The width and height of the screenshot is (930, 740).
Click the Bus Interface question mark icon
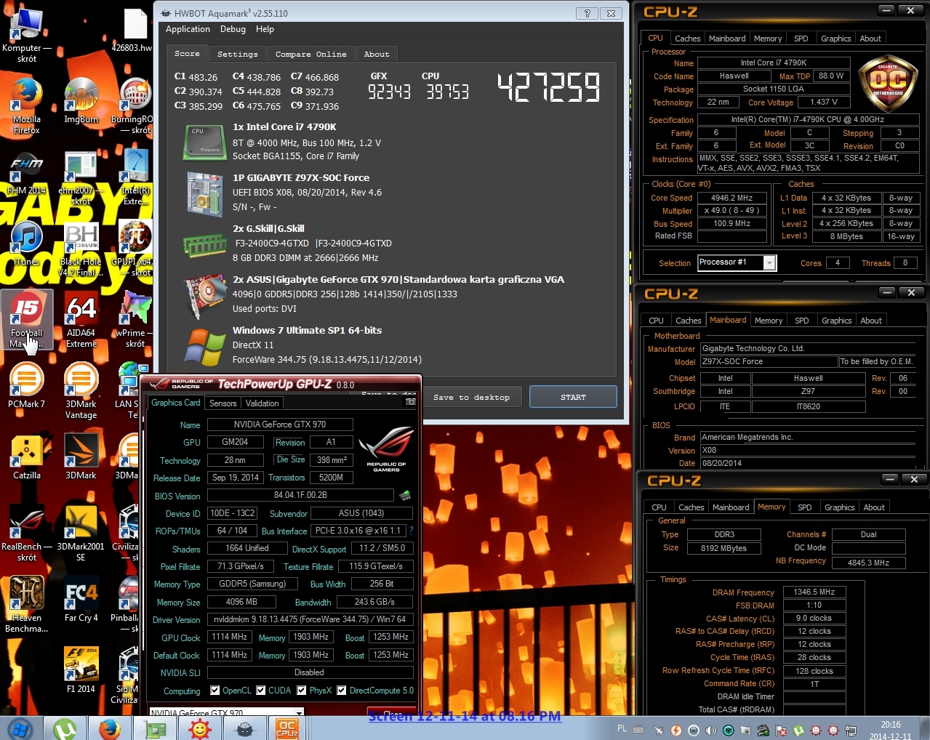[411, 531]
